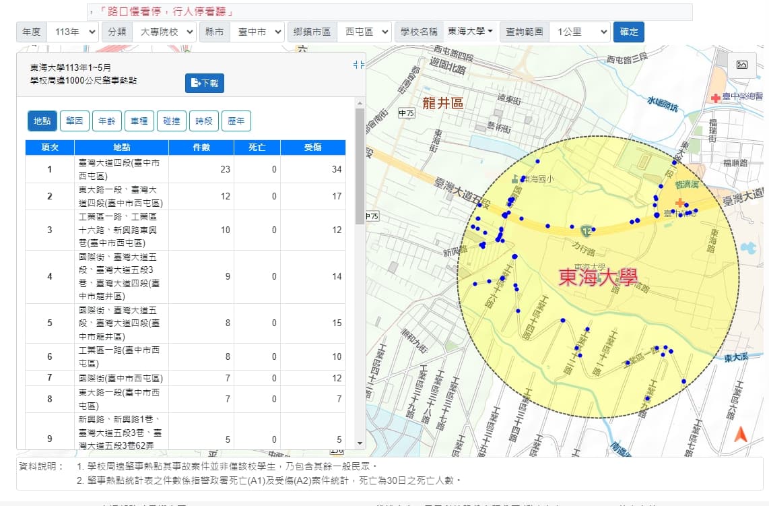The width and height of the screenshot is (769, 506).
Task: Click the 東海大學 red label on map
Action: 598,278
